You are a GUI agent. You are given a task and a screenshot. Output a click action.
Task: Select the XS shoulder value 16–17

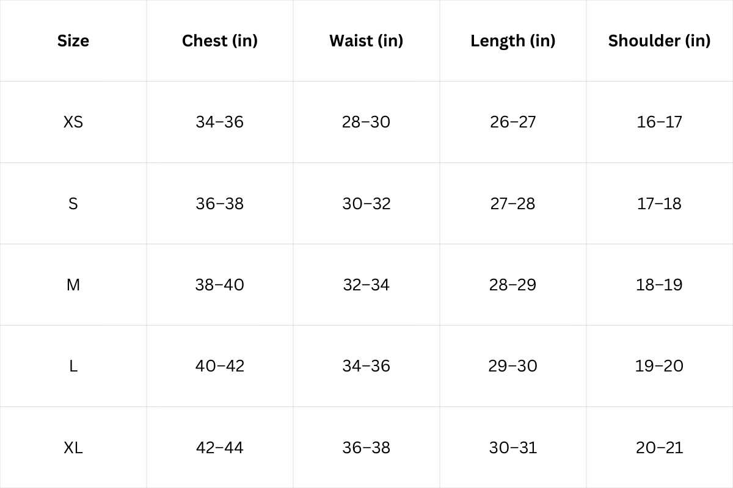tap(660, 122)
